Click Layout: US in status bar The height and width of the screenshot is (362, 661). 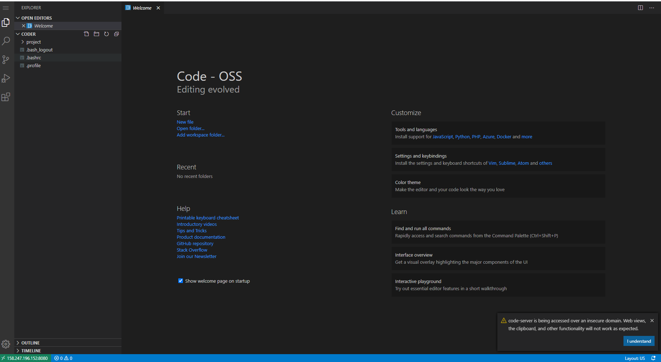coord(635,358)
